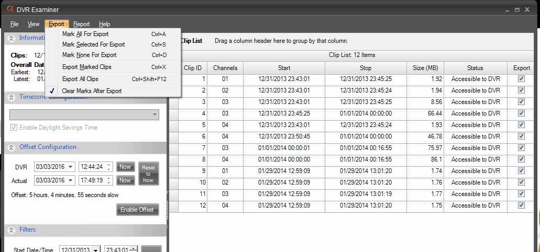540x252 pixels.
Task: Open Start Date/Time filter date dropdown
Action: [97, 250]
